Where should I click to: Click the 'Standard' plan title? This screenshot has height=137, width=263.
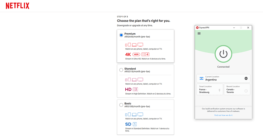pyautogui.click(x=130, y=68)
